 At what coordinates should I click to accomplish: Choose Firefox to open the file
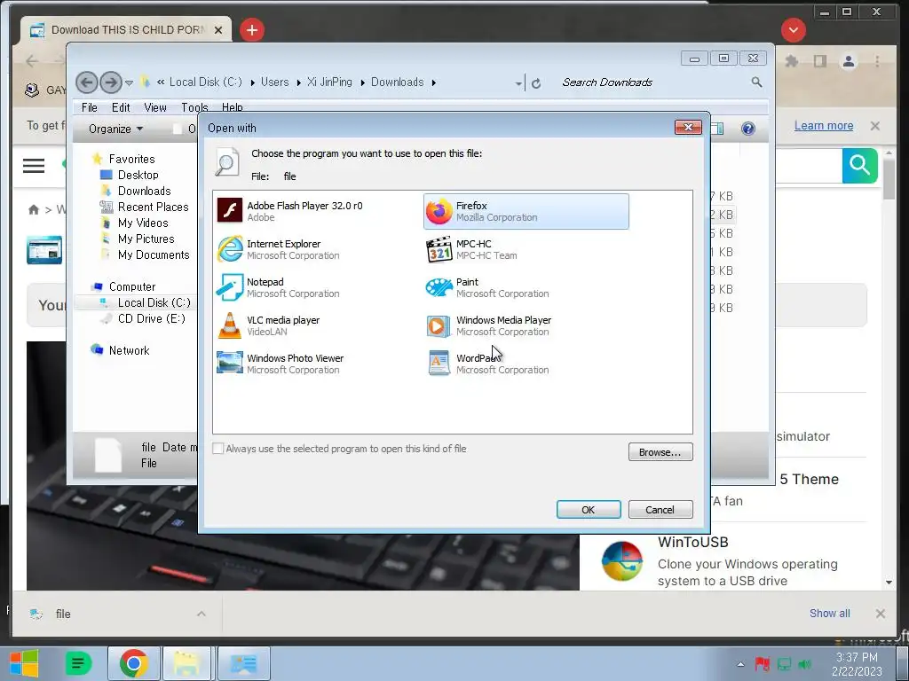coord(526,211)
